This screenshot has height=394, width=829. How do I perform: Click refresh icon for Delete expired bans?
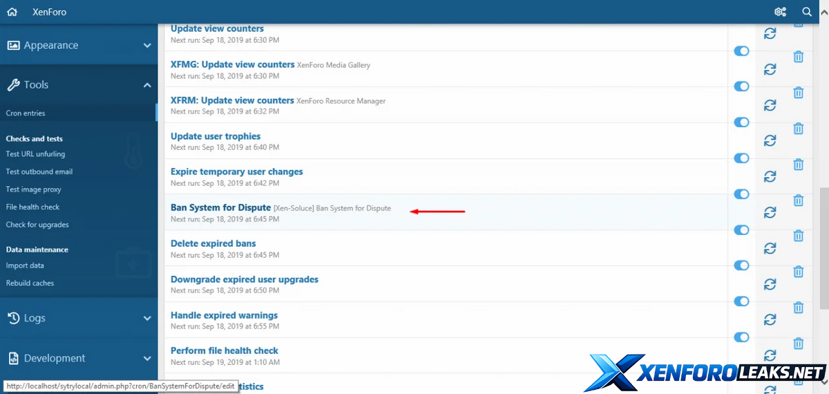(x=770, y=248)
